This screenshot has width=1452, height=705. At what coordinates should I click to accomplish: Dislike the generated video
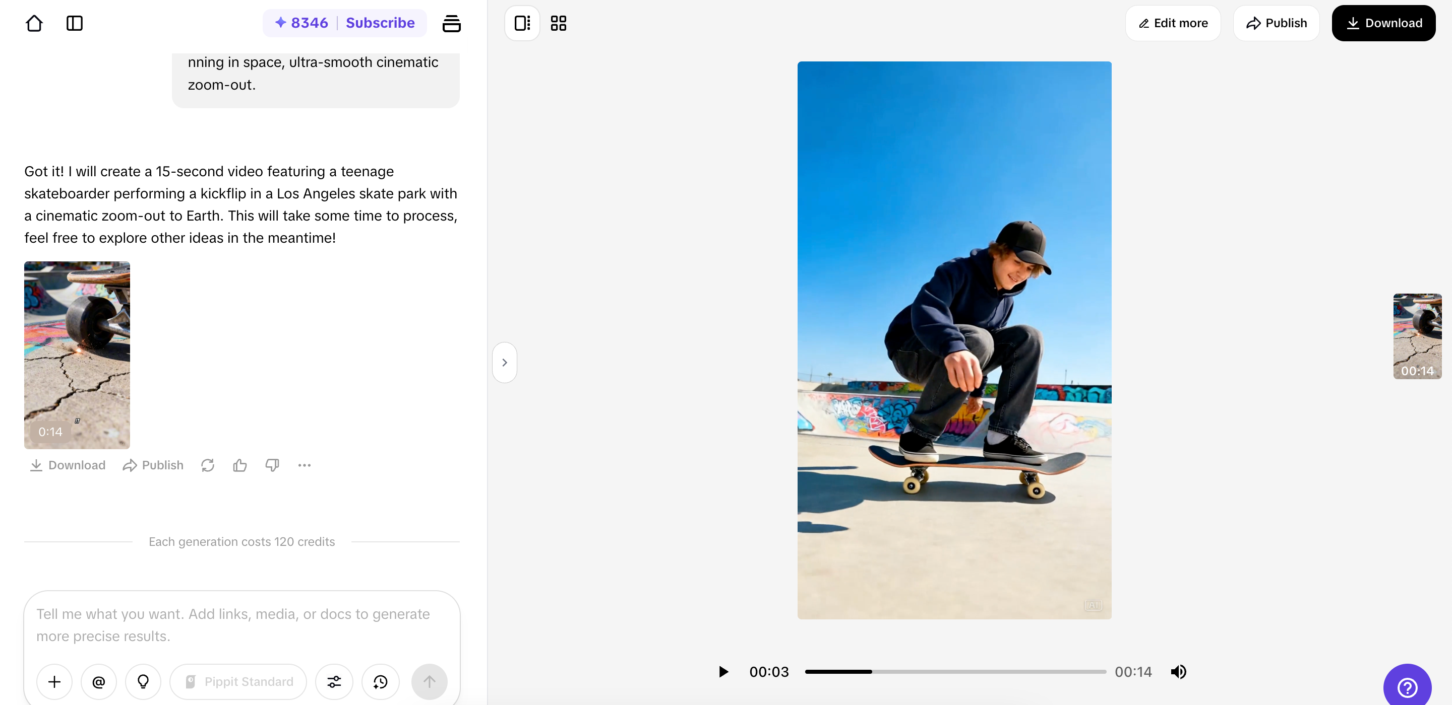point(272,465)
